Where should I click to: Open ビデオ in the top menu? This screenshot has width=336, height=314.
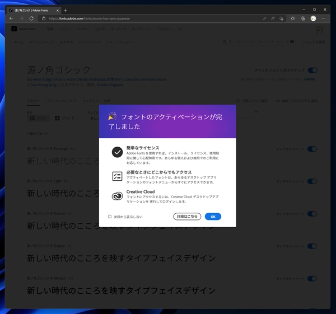pos(100,29)
